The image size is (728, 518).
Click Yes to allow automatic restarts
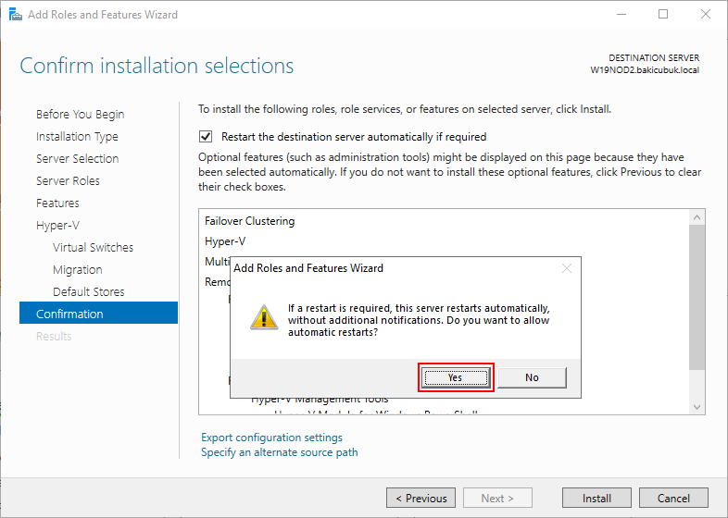[456, 377]
